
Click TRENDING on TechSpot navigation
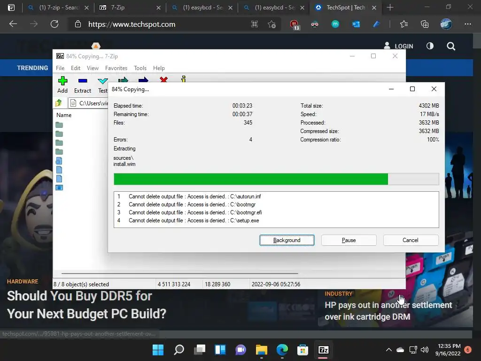(32, 68)
